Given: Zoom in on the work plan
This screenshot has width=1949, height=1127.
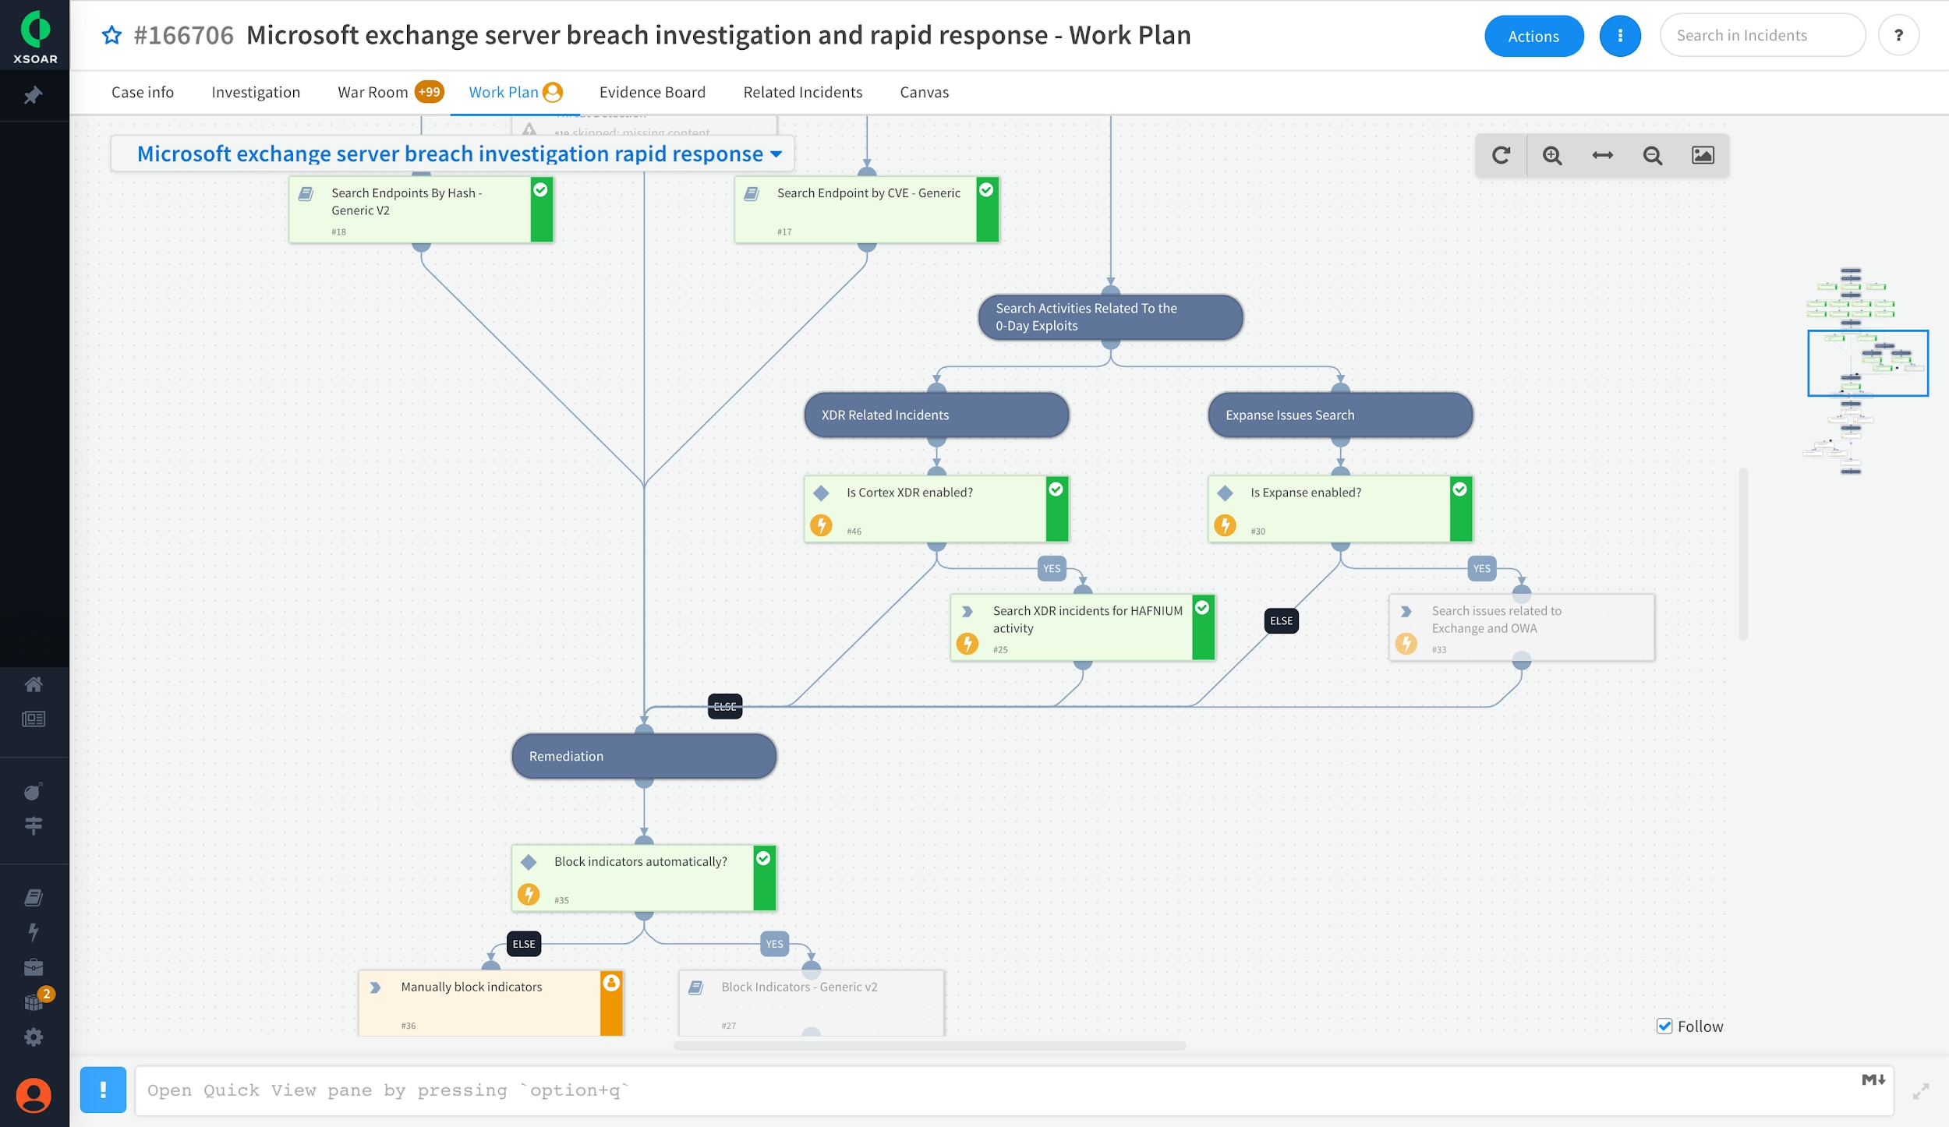Looking at the screenshot, I should coord(1552,155).
